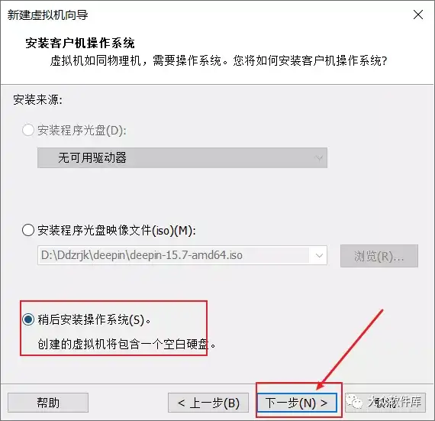Proceed with the 下一步(N) button
The width and height of the screenshot is (435, 421).
[x=297, y=403]
